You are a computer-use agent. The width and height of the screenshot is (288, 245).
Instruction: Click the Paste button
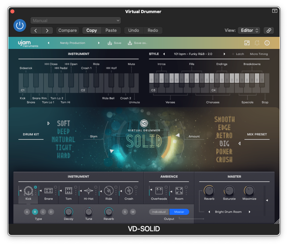(111, 30)
